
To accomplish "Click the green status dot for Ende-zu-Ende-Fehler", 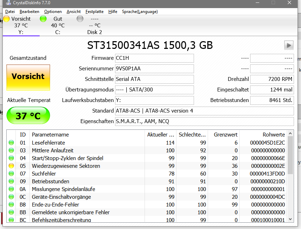I will (11, 205).
